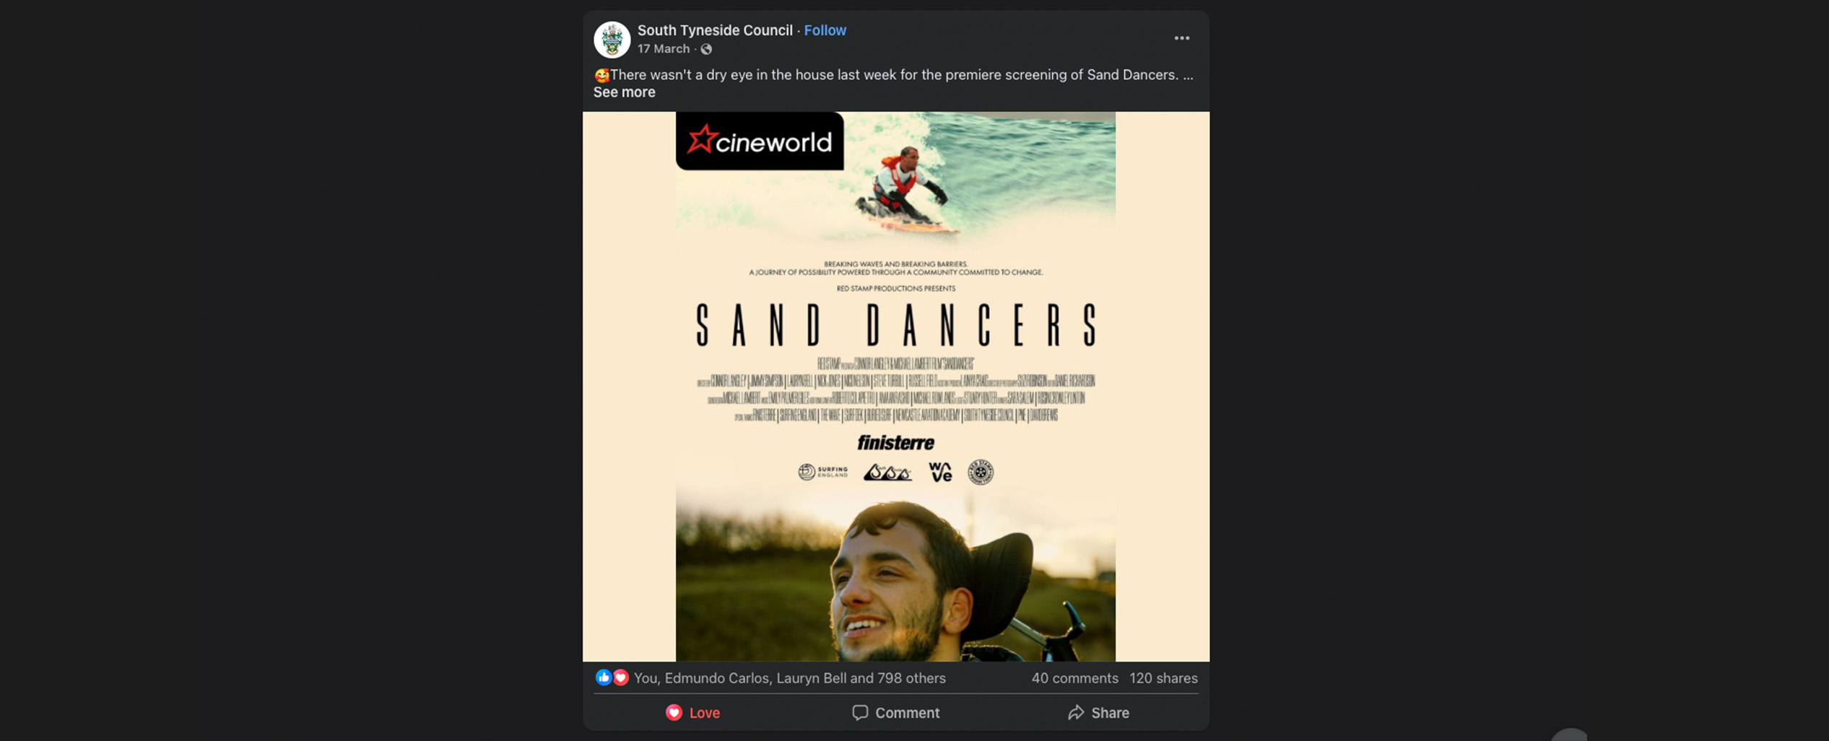Open South Tyneside Council profile picture
Screen dimensions: 1829x741
pos(612,39)
